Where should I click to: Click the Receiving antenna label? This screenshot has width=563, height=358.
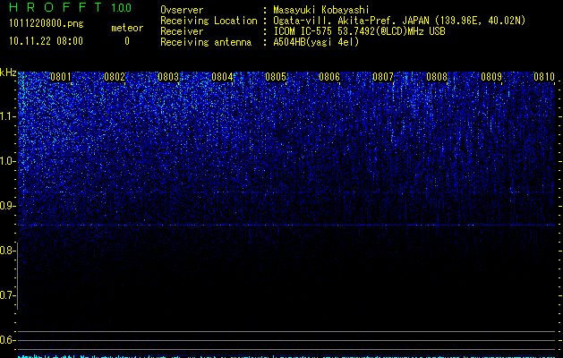(x=206, y=42)
